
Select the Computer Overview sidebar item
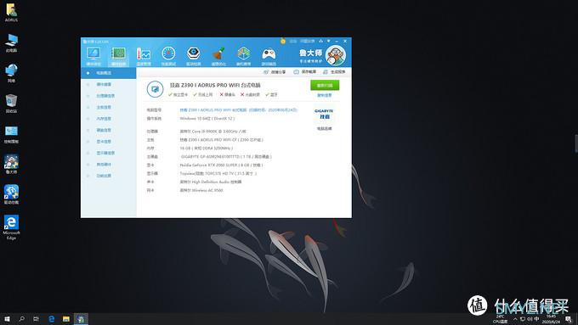click(x=109, y=73)
